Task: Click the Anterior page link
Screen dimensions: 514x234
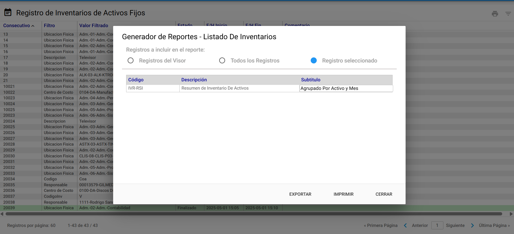Action: pos(420,225)
